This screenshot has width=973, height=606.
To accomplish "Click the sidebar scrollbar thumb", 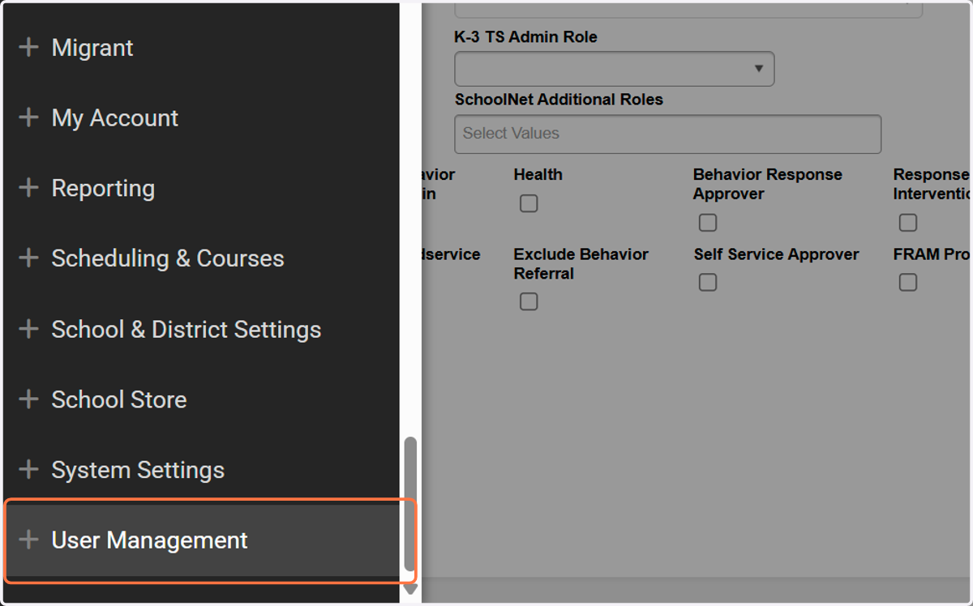I will (410, 504).
